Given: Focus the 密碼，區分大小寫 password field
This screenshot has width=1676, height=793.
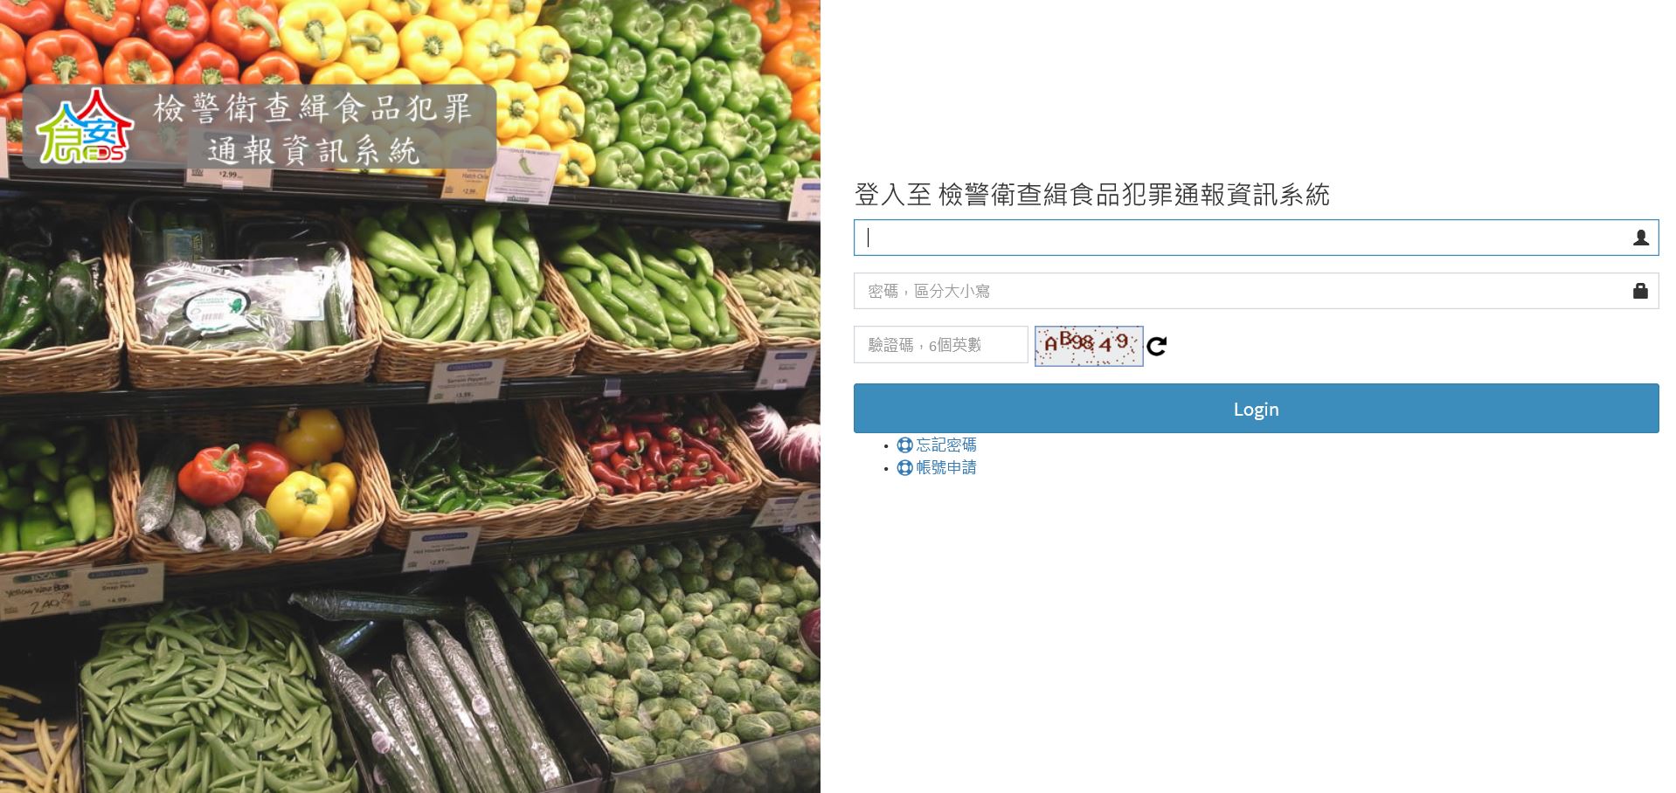Looking at the screenshot, I should [1256, 291].
